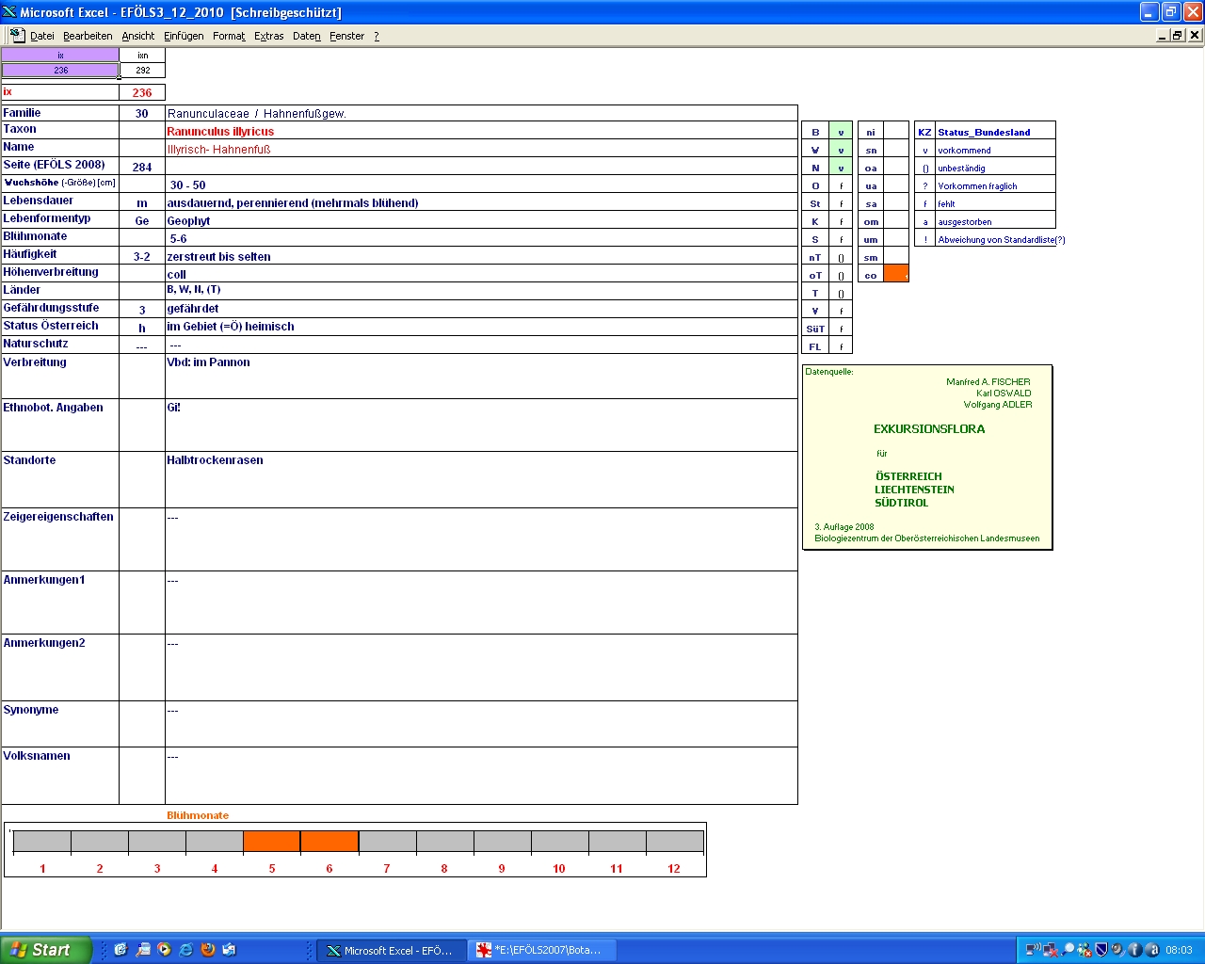Click the grey bar for month 1

tap(42, 842)
